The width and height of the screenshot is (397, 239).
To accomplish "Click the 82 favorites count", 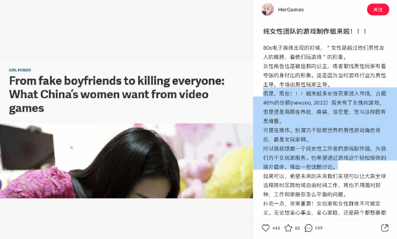I will (297, 228).
